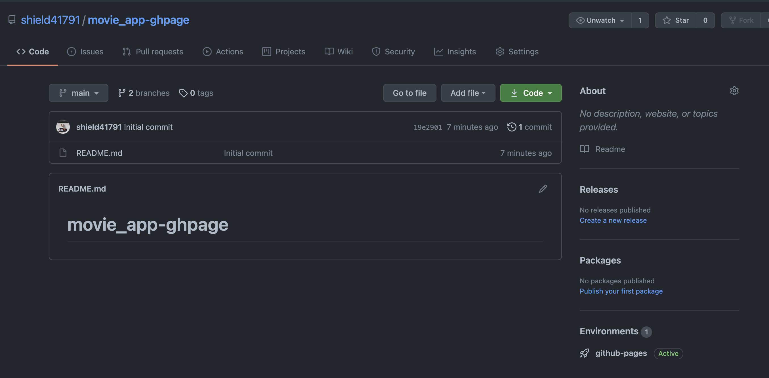Screen dimensions: 769x378
Task: Switch to the Code tab
Action: (x=33, y=52)
